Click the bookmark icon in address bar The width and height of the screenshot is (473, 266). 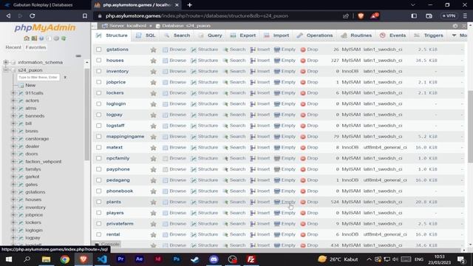tap(85, 16)
